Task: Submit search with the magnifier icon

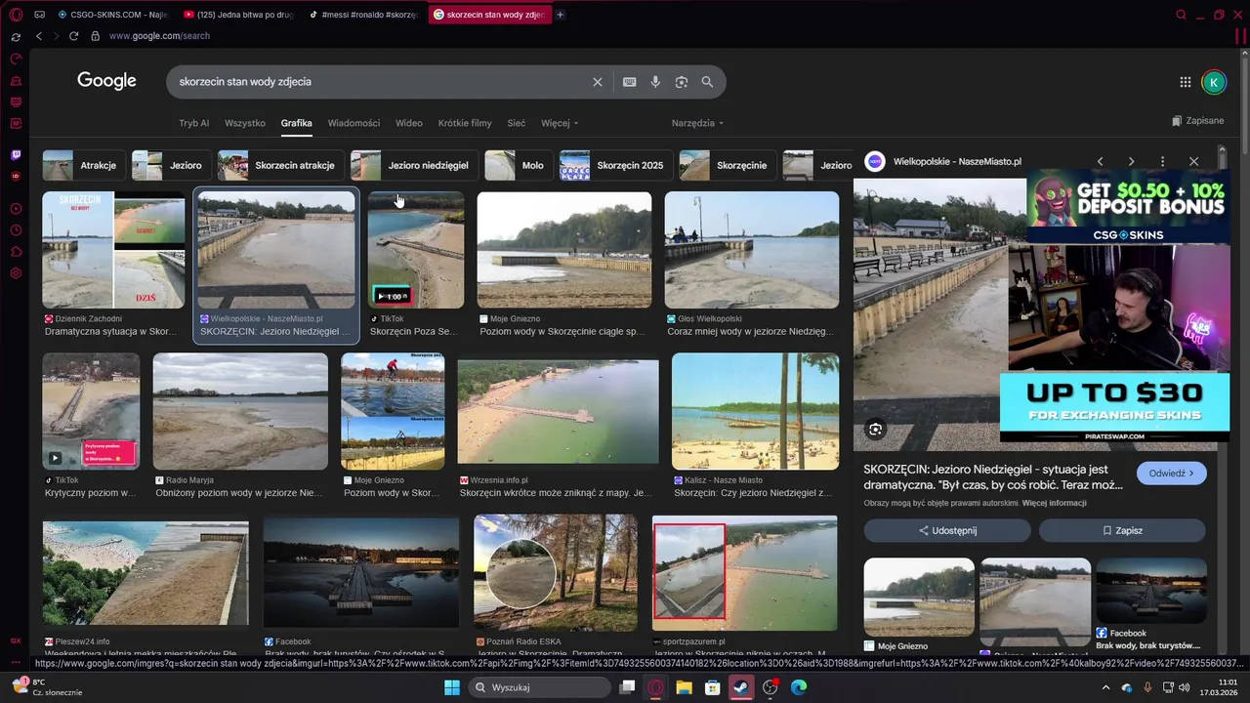Action: (x=707, y=82)
